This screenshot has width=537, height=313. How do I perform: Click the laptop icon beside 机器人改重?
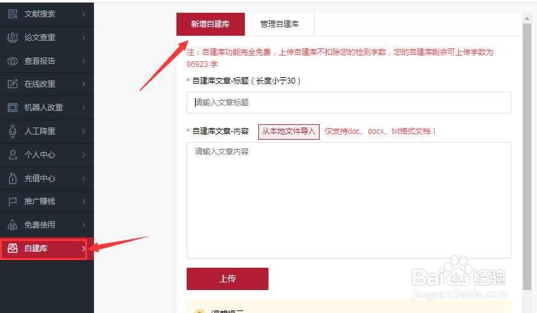tap(13, 108)
